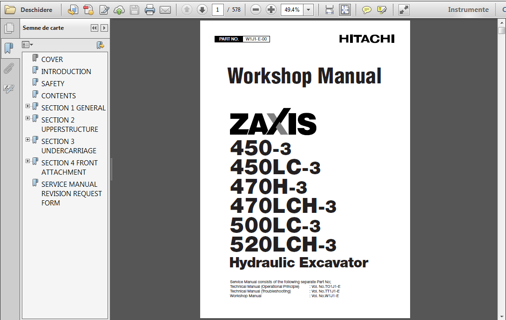Go to next page arrow
Viewport: 506px width, 320px height.
pos(202,10)
